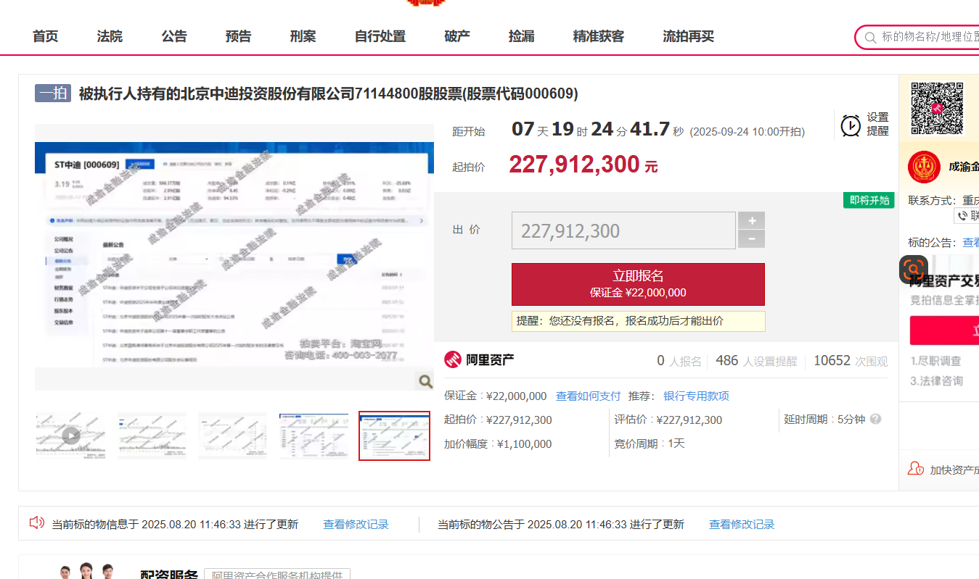Click the speaker announcement icon
This screenshot has width=979, height=579.
pyautogui.click(x=36, y=522)
